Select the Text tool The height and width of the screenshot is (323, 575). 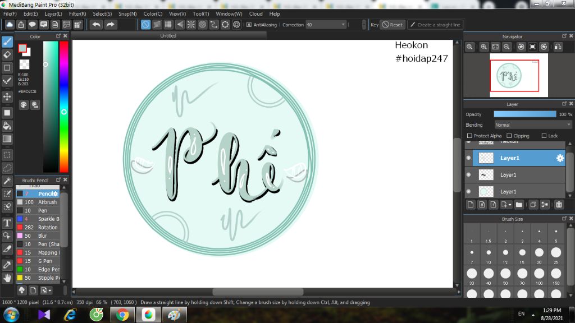pyautogui.click(x=7, y=223)
